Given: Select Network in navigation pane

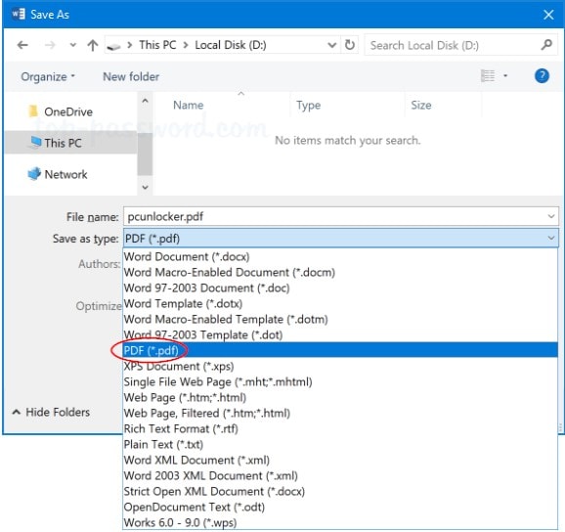Looking at the screenshot, I should click(x=65, y=174).
